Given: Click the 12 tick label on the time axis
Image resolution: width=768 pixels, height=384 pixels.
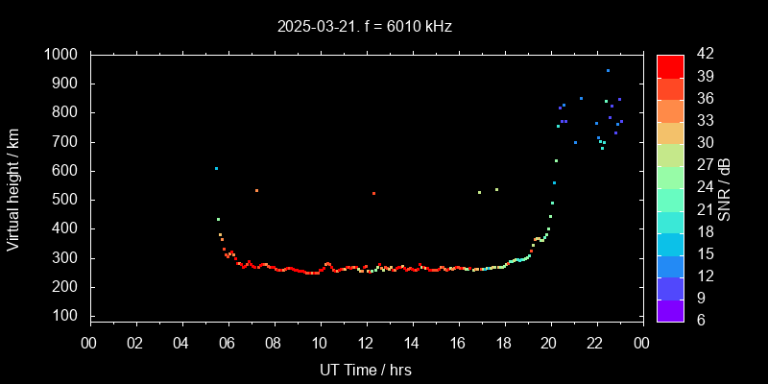Looking at the screenshot, I should (365, 343).
